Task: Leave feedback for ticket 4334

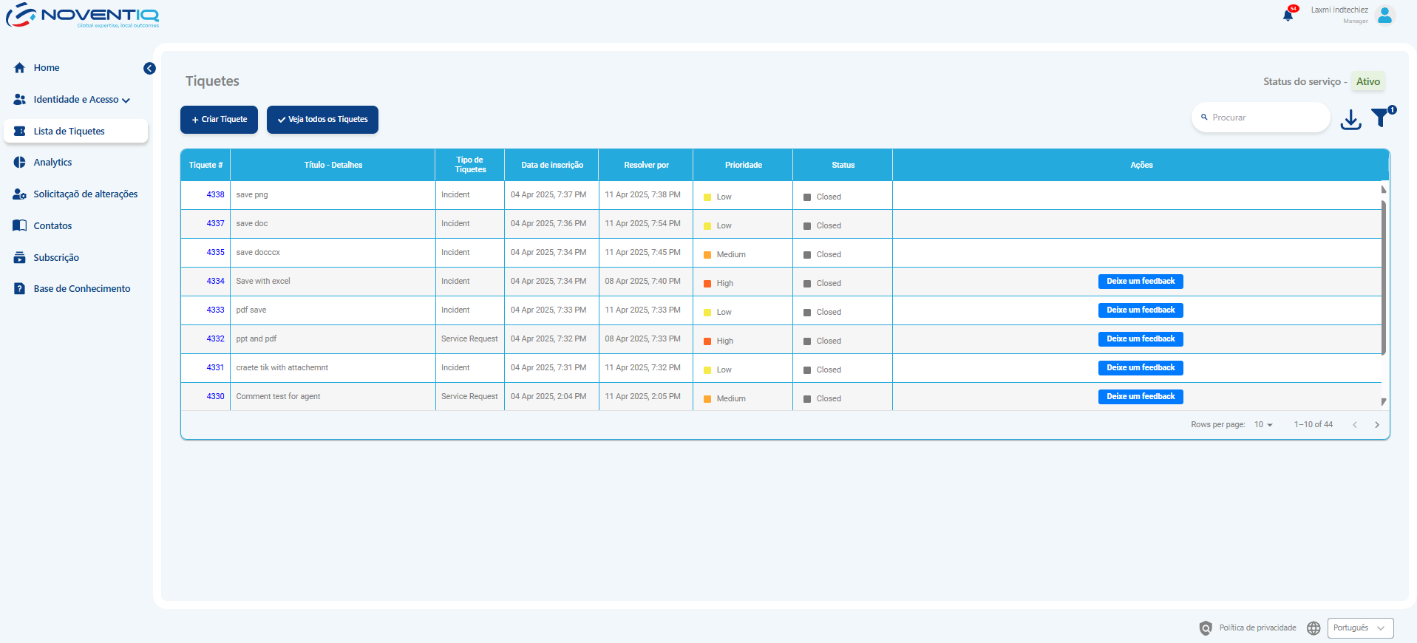Action: [1140, 282]
